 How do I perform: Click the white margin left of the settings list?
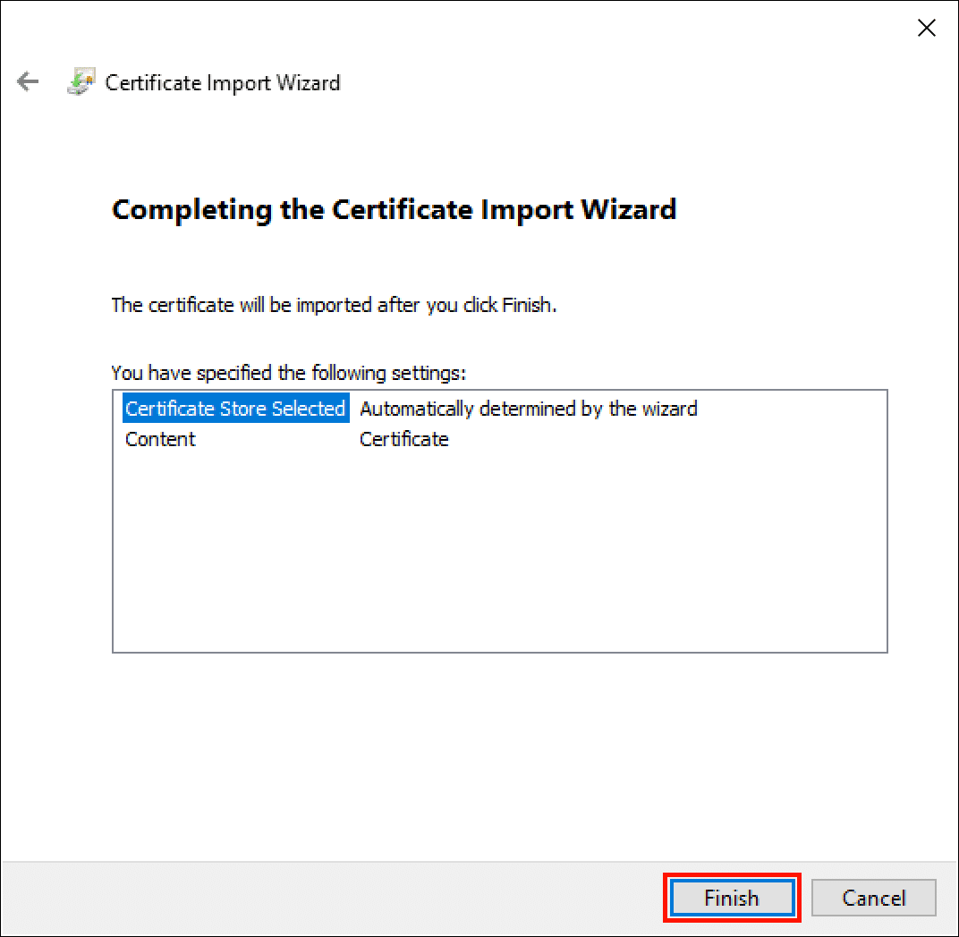[x=55, y=519]
